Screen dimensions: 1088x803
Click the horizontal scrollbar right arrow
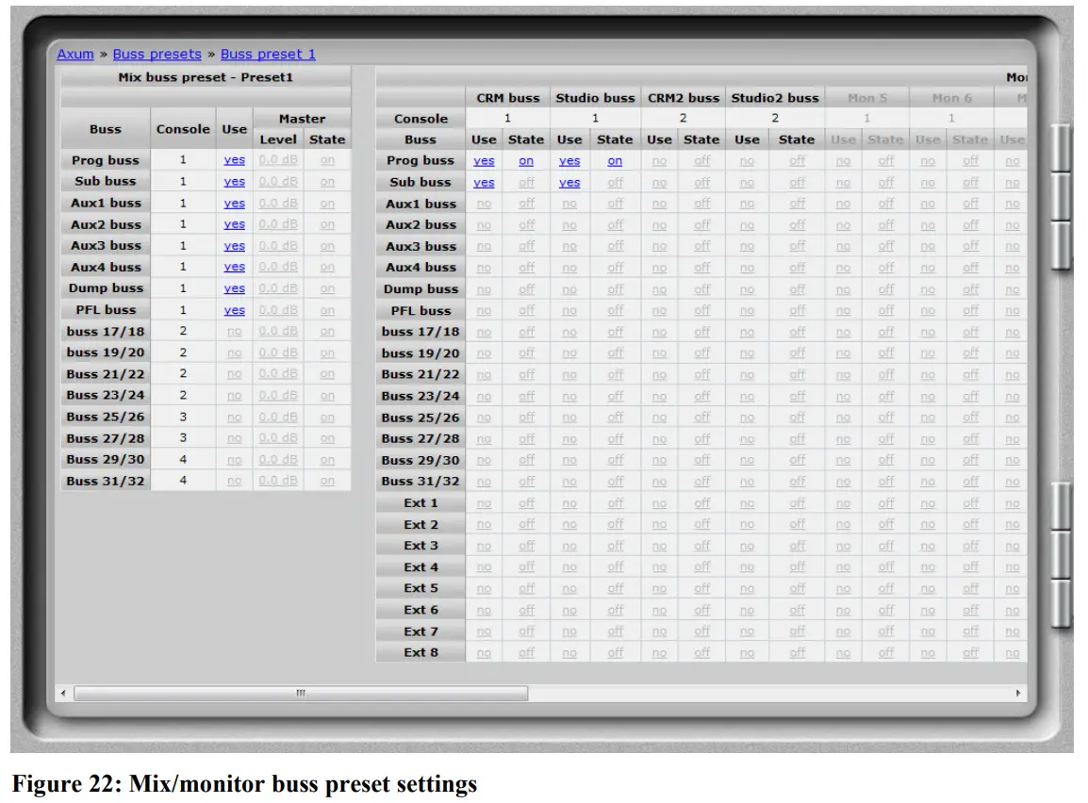coord(1019,692)
